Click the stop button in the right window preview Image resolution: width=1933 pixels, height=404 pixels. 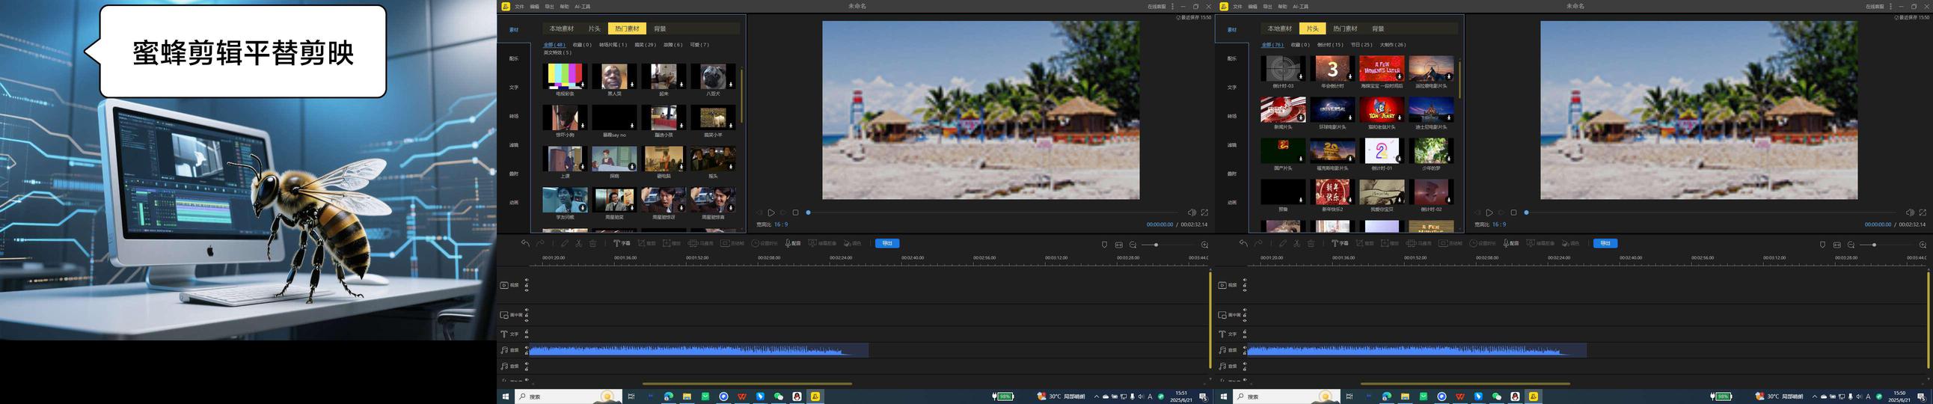pyautogui.click(x=1513, y=212)
